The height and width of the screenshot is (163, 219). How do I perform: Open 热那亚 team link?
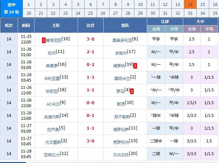coord(52,91)
